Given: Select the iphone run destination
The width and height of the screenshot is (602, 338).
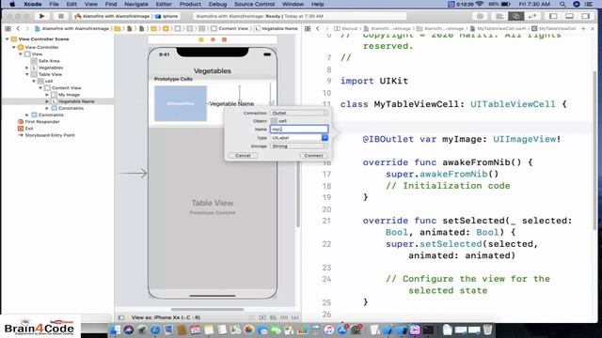Looking at the screenshot, I should pyautogui.click(x=166, y=16).
